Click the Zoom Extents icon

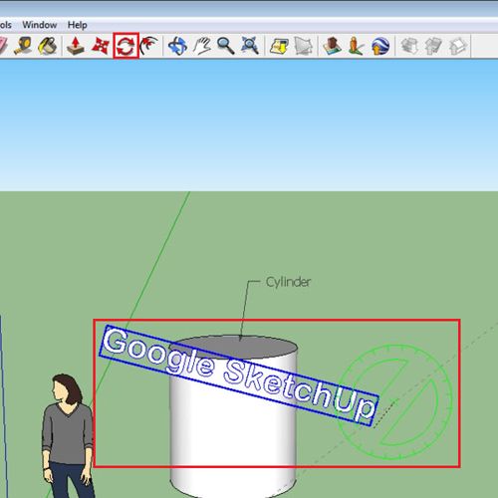point(250,46)
